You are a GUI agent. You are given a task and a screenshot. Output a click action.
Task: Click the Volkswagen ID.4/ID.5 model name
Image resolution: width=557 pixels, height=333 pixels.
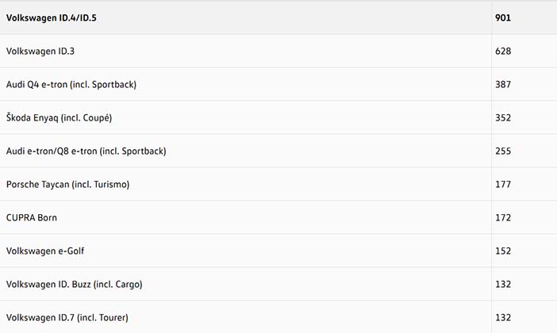(x=57, y=17)
